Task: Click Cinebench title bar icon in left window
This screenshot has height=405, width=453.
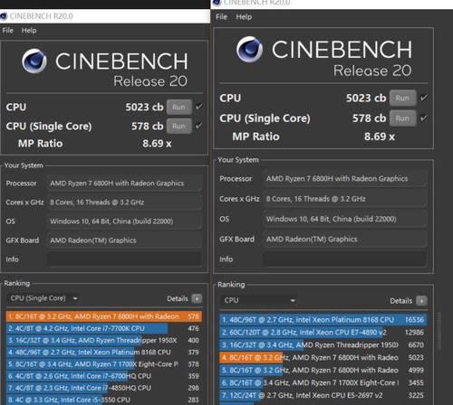Action: tap(4, 16)
